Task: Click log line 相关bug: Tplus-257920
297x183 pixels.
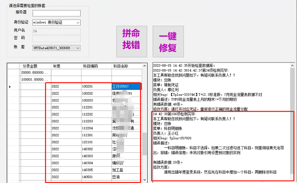Action: 172,138
